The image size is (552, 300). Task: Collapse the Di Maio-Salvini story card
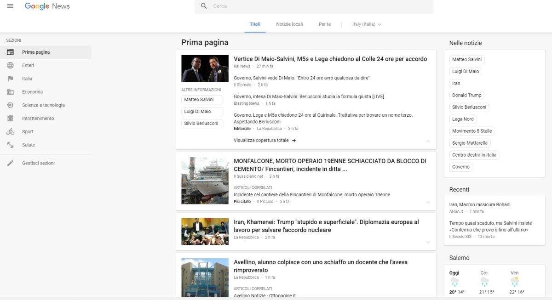click(x=428, y=141)
